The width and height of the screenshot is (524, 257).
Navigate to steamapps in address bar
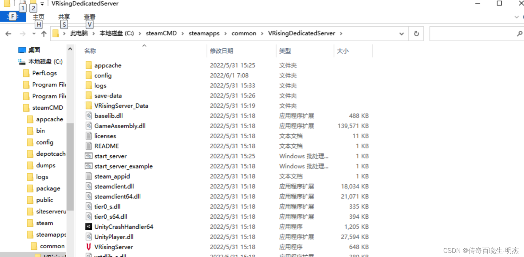point(204,34)
